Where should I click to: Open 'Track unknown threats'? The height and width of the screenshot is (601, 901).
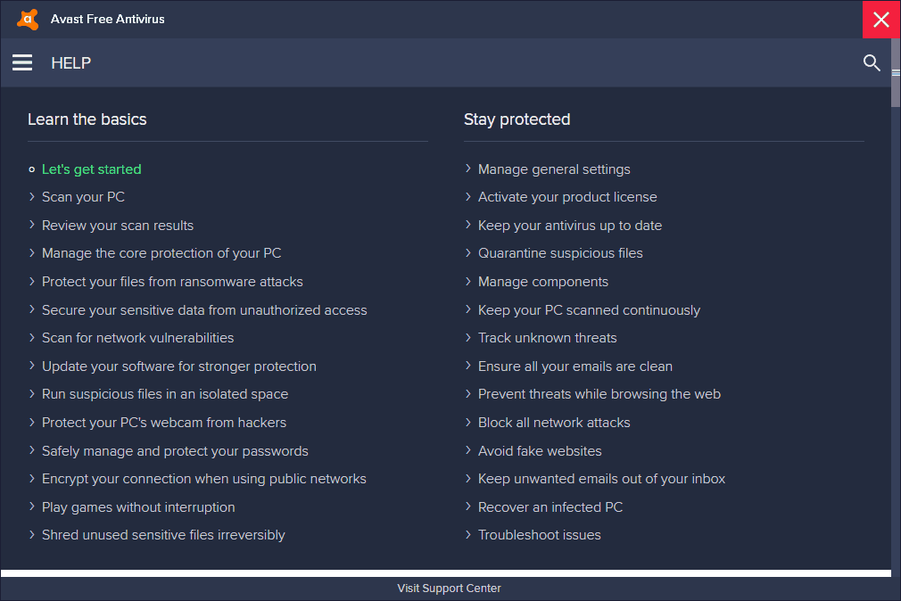coord(547,337)
